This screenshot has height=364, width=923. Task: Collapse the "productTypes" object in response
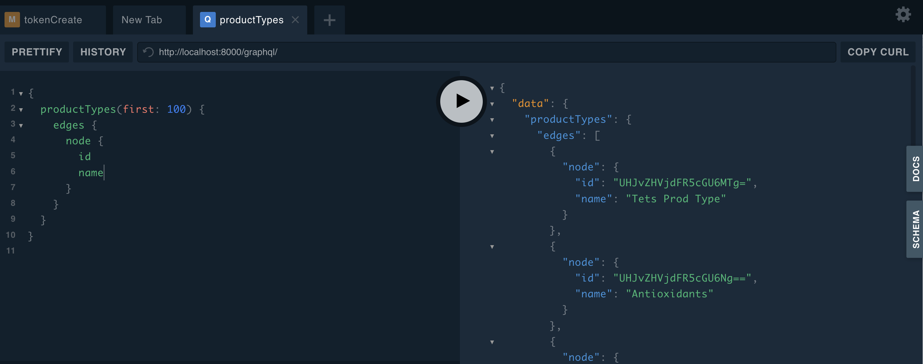click(492, 120)
